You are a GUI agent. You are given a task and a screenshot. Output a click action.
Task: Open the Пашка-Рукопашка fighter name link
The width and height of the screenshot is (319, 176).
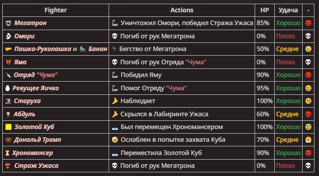[x=43, y=49]
